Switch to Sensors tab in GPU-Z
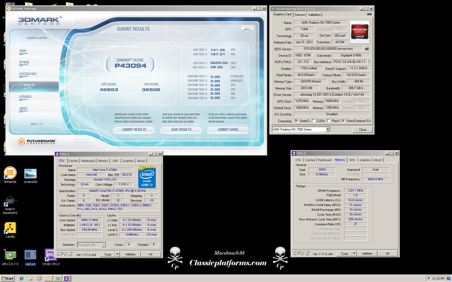Screen dimensions: 452x282 pyautogui.click(x=300, y=15)
